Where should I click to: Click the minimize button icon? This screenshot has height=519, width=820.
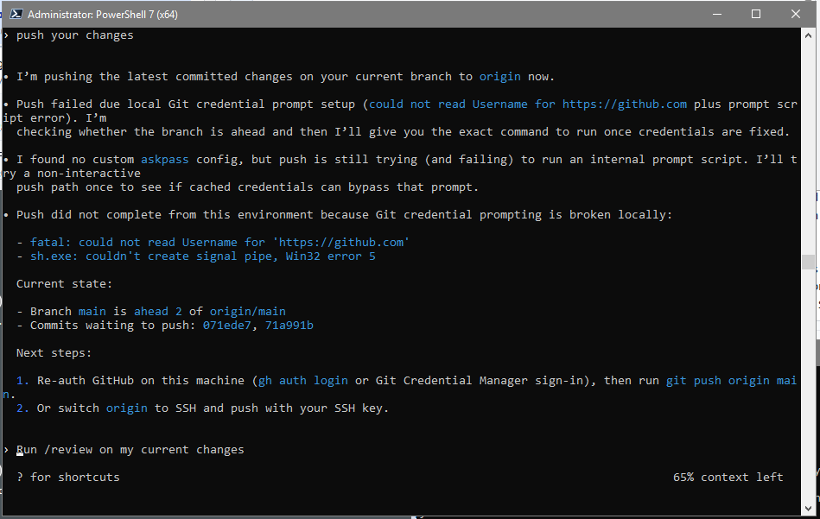click(x=718, y=13)
